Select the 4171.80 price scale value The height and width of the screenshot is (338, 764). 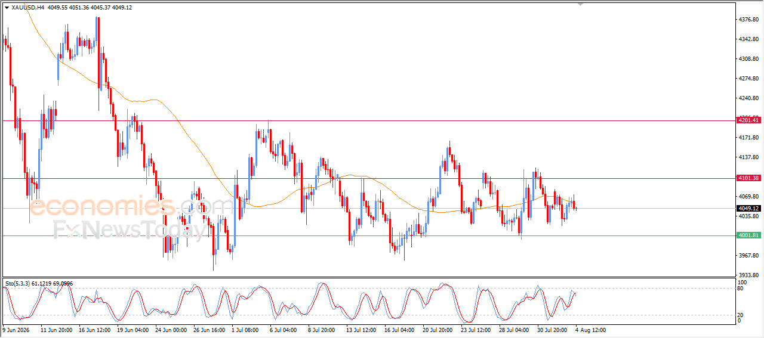[748, 138]
